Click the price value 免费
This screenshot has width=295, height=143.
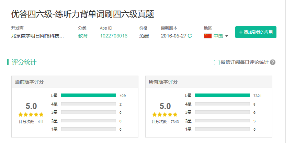(x=144, y=36)
